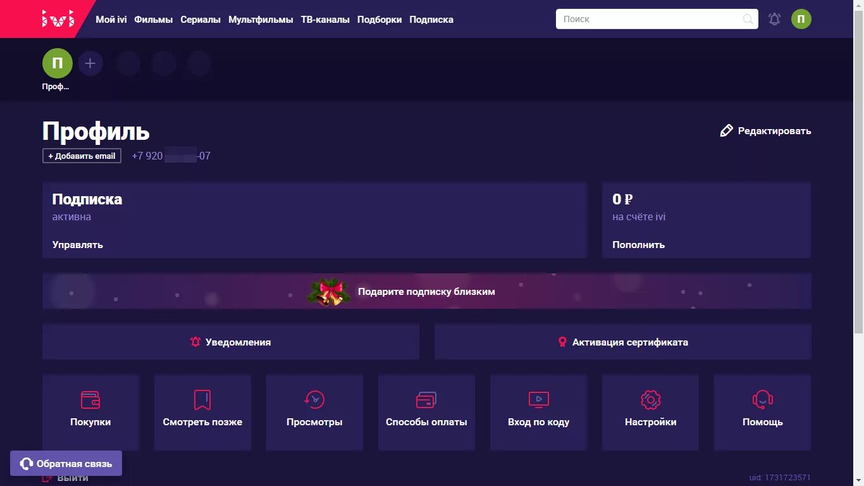Viewport: 864px width, 486px height.
Task: Open Помощь headset tile
Action: click(x=762, y=412)
